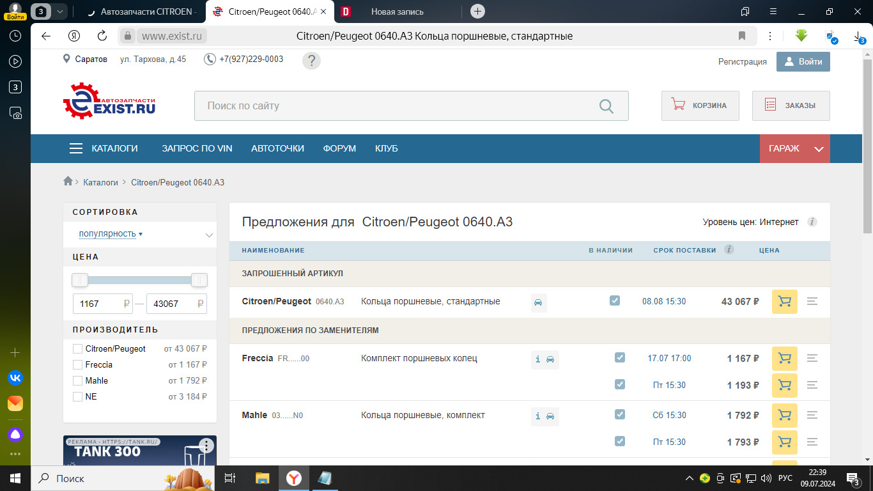
Task: Expand the sort panel chevron
Action: click(x=209, y=235)
